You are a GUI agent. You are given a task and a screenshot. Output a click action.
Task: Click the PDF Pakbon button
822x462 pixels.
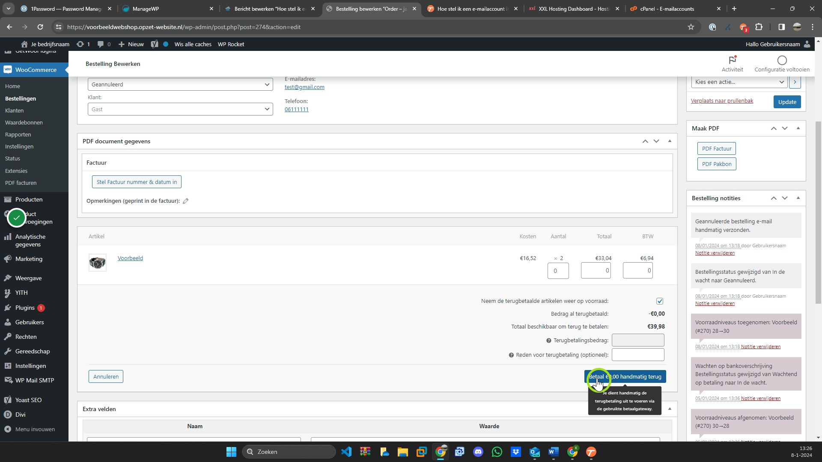coord(716,164)
